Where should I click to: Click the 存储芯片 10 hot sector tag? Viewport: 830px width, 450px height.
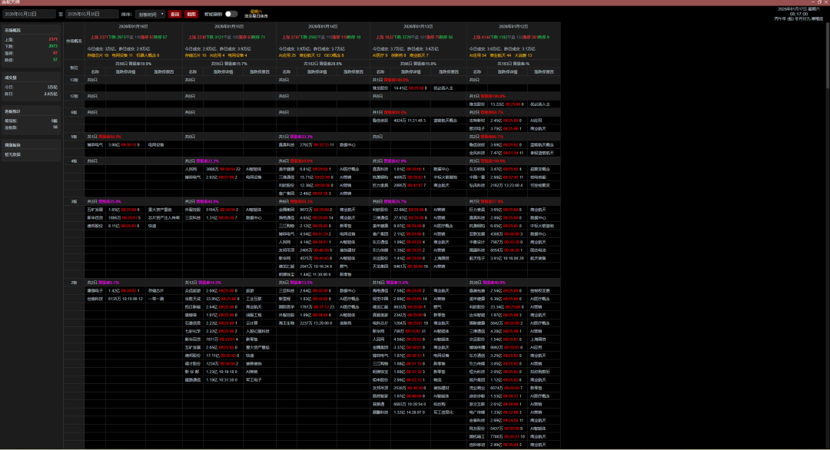click(98, 55)
